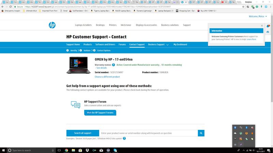Open the Printers menu

click(113, 25)
